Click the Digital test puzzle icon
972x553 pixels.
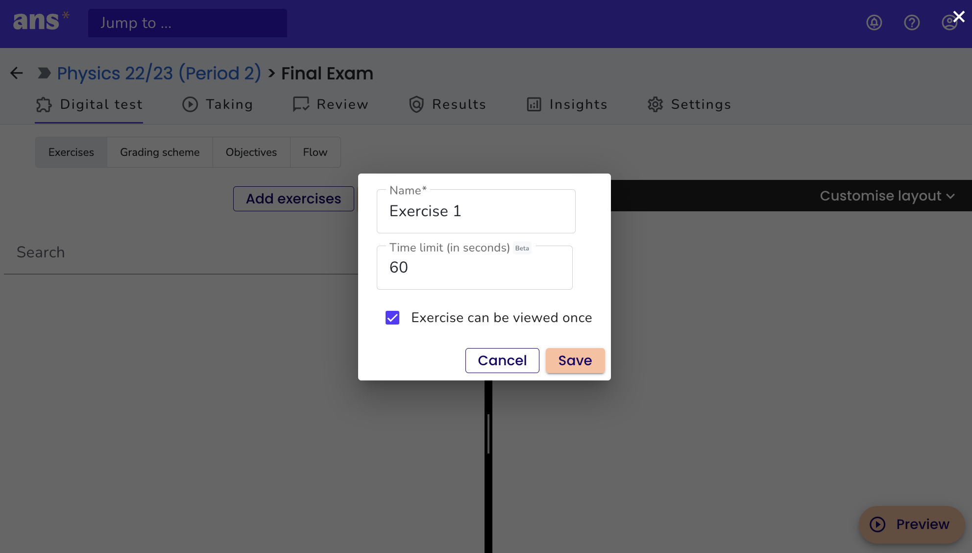(44, 104)
